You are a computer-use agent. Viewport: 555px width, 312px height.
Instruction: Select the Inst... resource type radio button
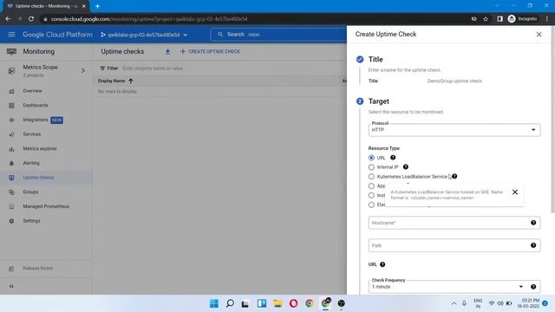click(x=371, y=195)
